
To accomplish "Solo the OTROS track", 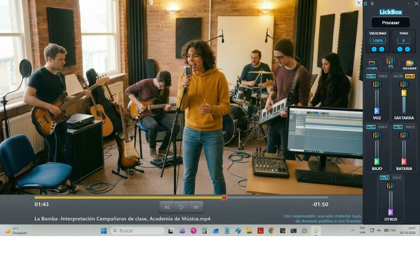I will [x=397, y=178].
